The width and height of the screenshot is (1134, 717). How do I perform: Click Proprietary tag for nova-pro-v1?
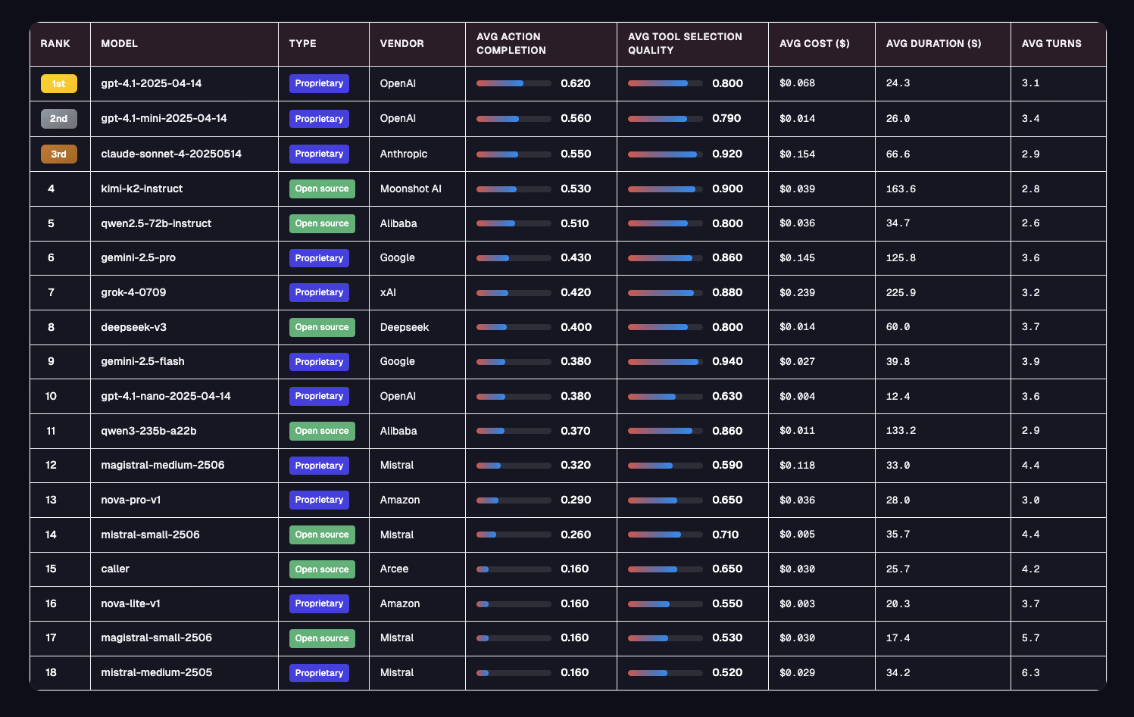[x=319, y=500]
